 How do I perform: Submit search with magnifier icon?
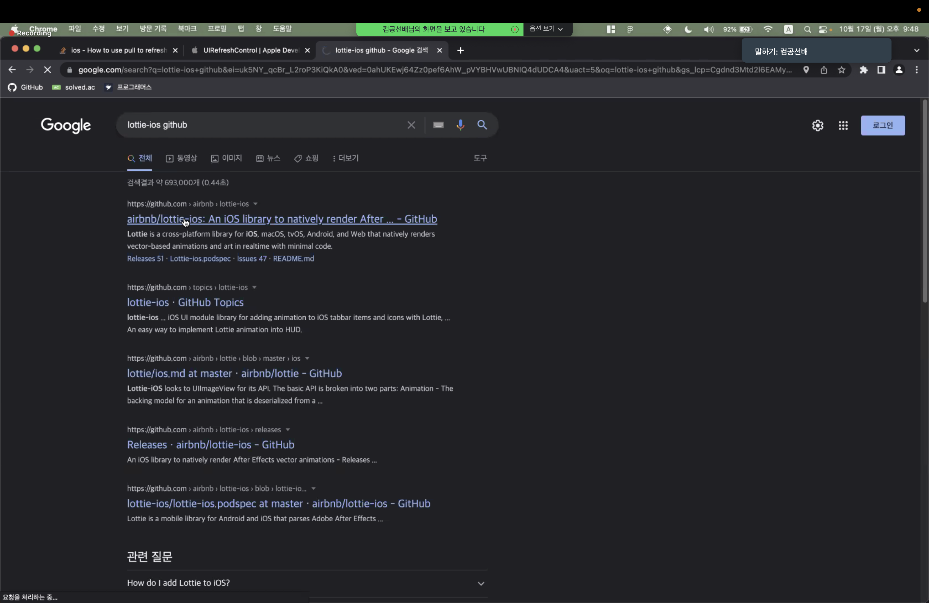(x=482, y=125)
